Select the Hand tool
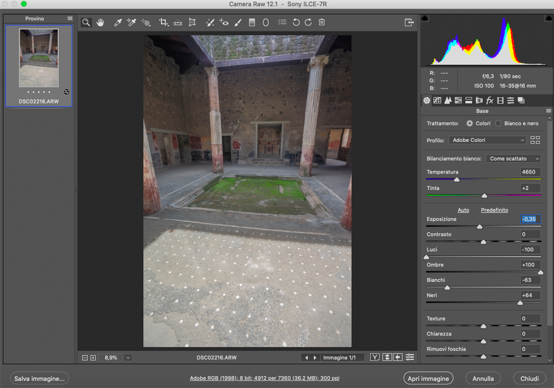Viewport: 554px width, 388px height. click(100, 22)
